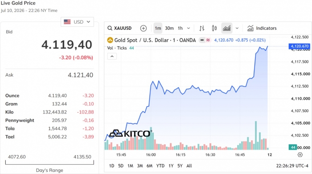Click the Kitco logo on chart
The width and height of the screenshot is (312, 174).
point(131,133)
